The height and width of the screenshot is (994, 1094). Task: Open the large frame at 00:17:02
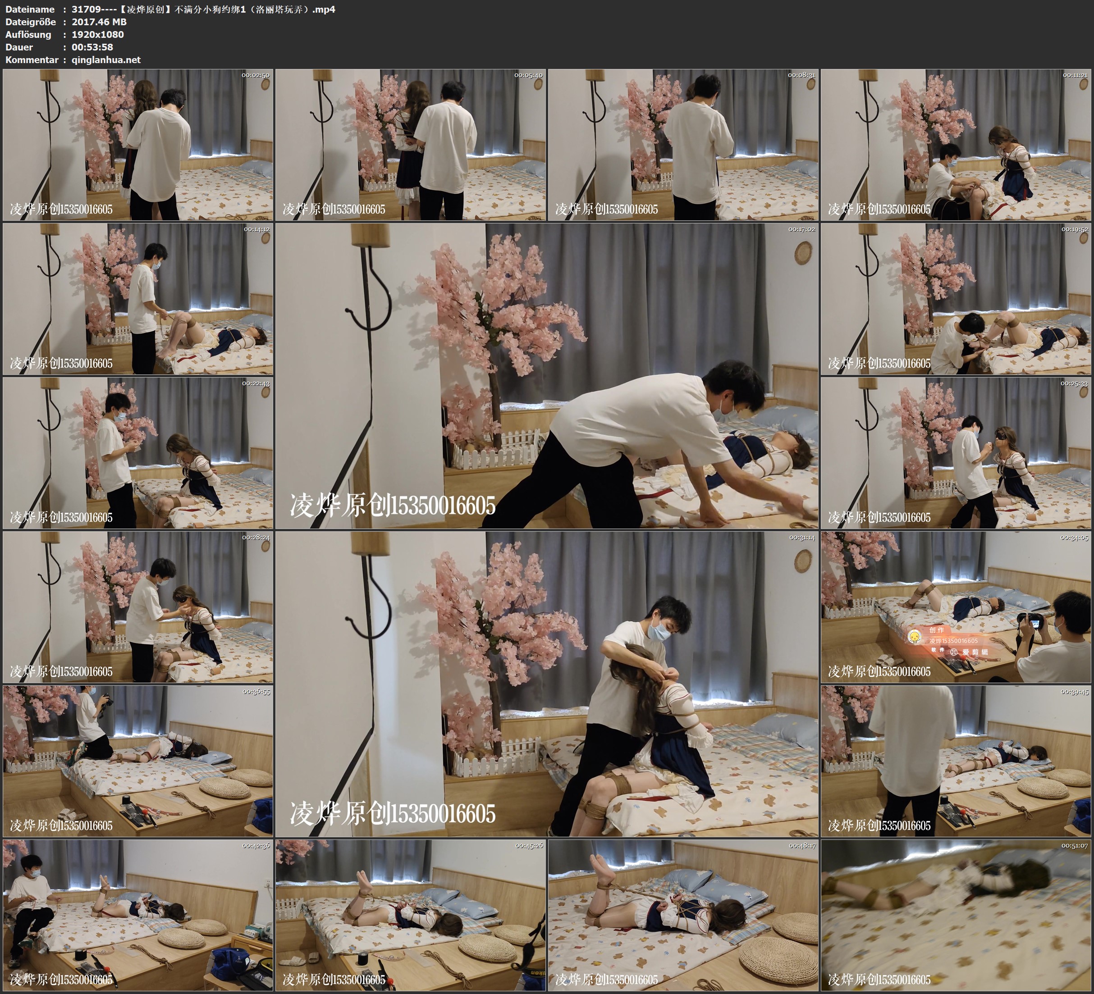tap(547, 376)
